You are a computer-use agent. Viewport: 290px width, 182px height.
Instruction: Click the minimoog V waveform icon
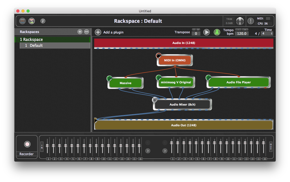(159, 77)
